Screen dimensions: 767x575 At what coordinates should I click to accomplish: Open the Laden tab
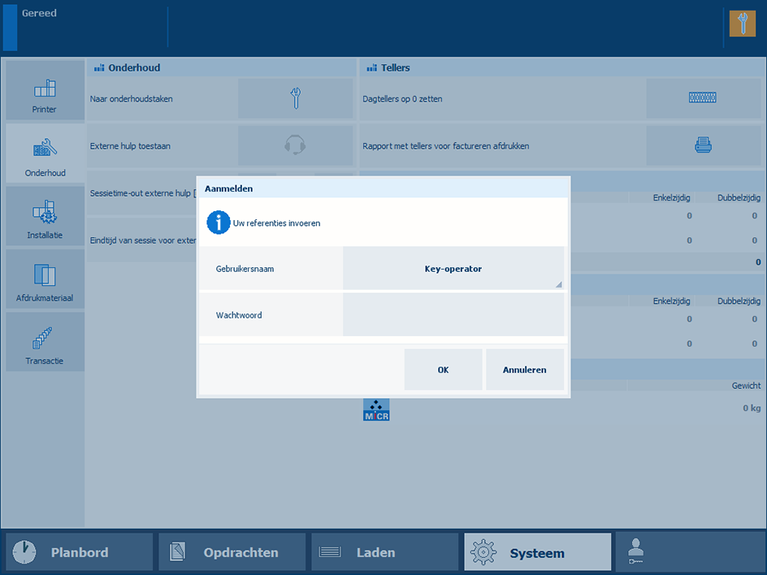tap(384, 552)
